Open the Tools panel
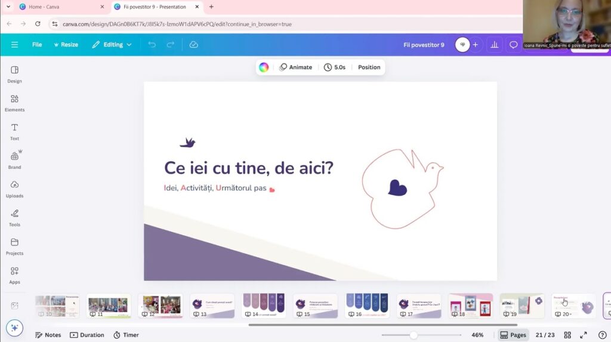611x342 pixels. tap(14, 218)
